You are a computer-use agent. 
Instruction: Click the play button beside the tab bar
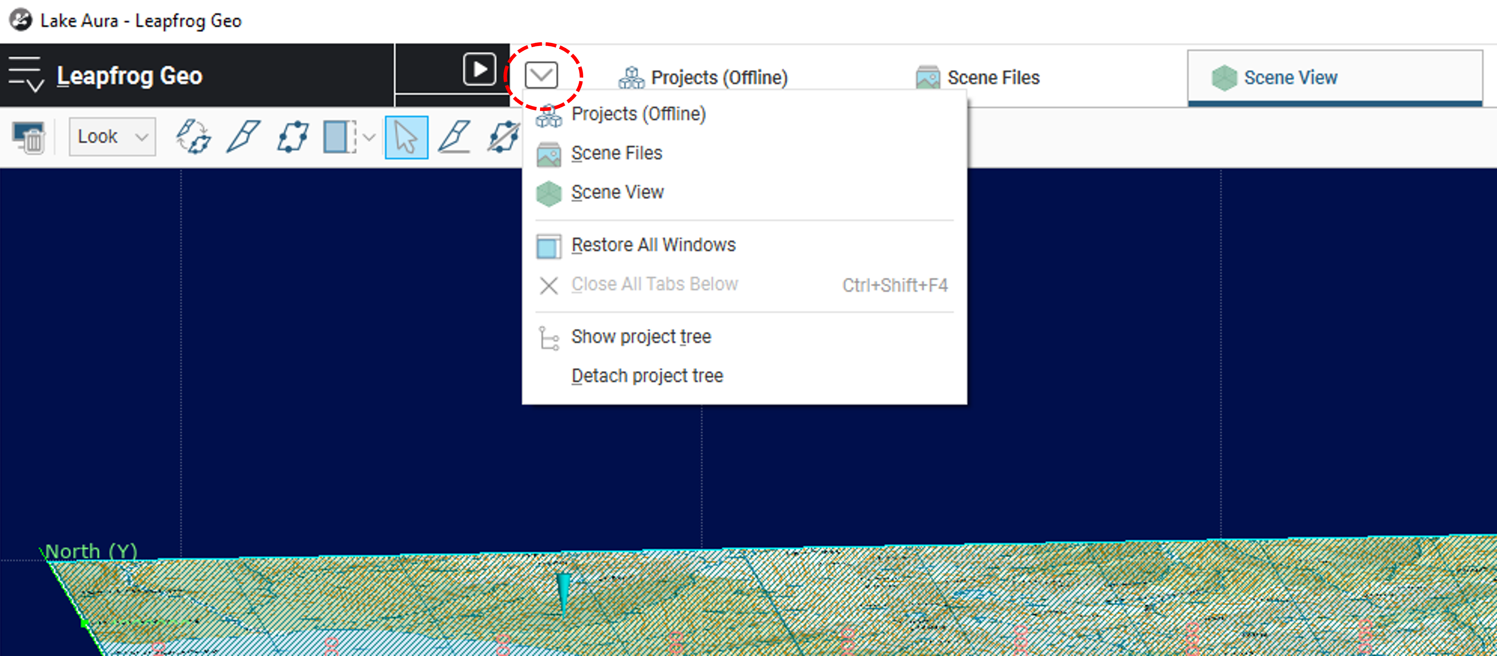(x=480, y=69)
